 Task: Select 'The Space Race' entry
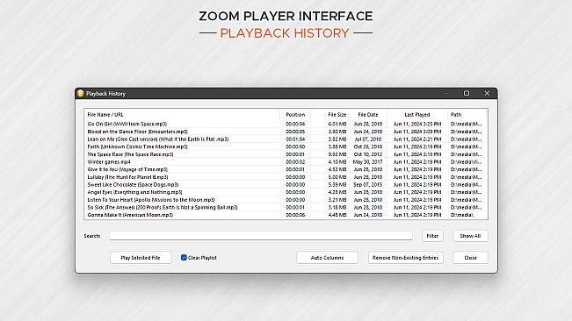click(286, 154)
